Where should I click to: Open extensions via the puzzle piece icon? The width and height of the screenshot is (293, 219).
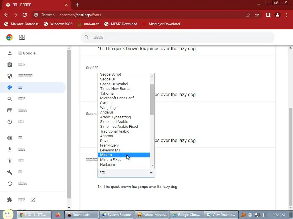10,200
